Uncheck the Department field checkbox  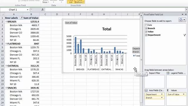click(x=146, y=35)
